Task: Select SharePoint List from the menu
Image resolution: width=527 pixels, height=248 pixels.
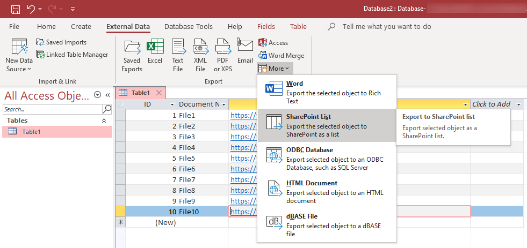Action: pyautogui.click(x=326, y=125)
